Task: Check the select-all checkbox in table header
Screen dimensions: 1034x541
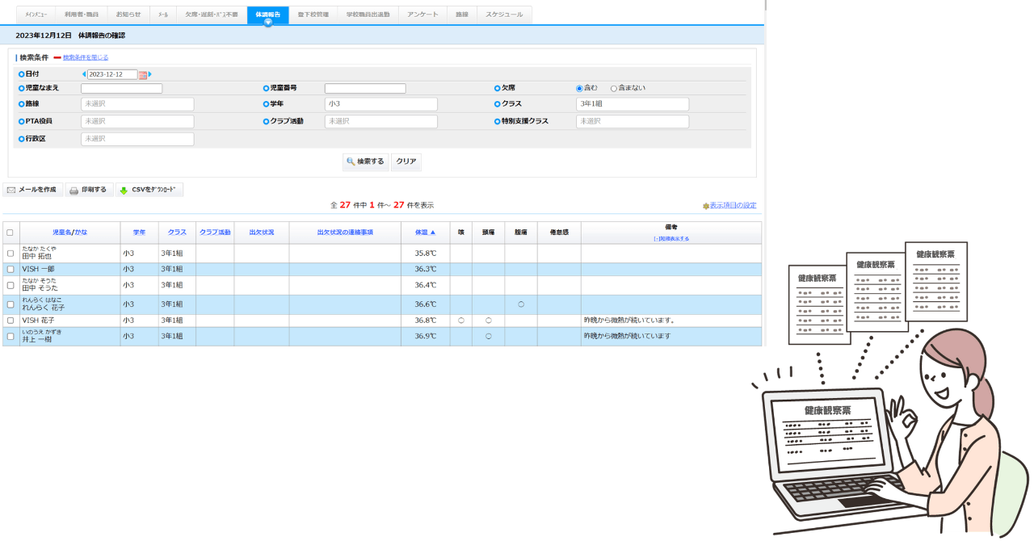Action: 10,233
